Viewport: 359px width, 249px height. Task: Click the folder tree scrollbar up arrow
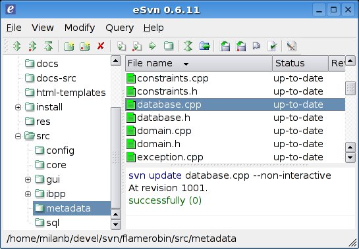(116, 60)
